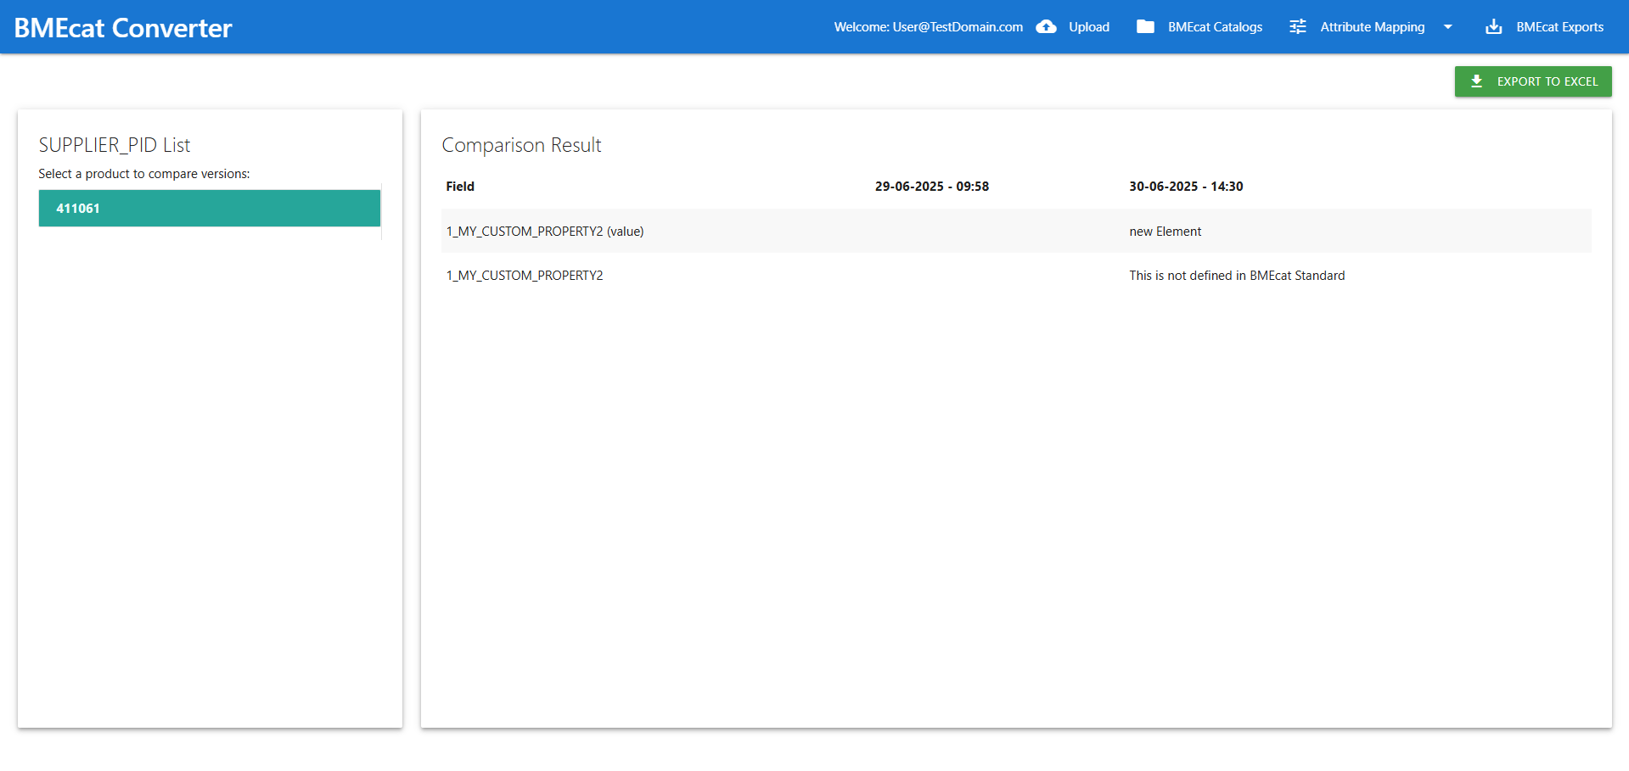
Task: Open BMEcat Catalogs page
Action: [x=1215, y=27]
